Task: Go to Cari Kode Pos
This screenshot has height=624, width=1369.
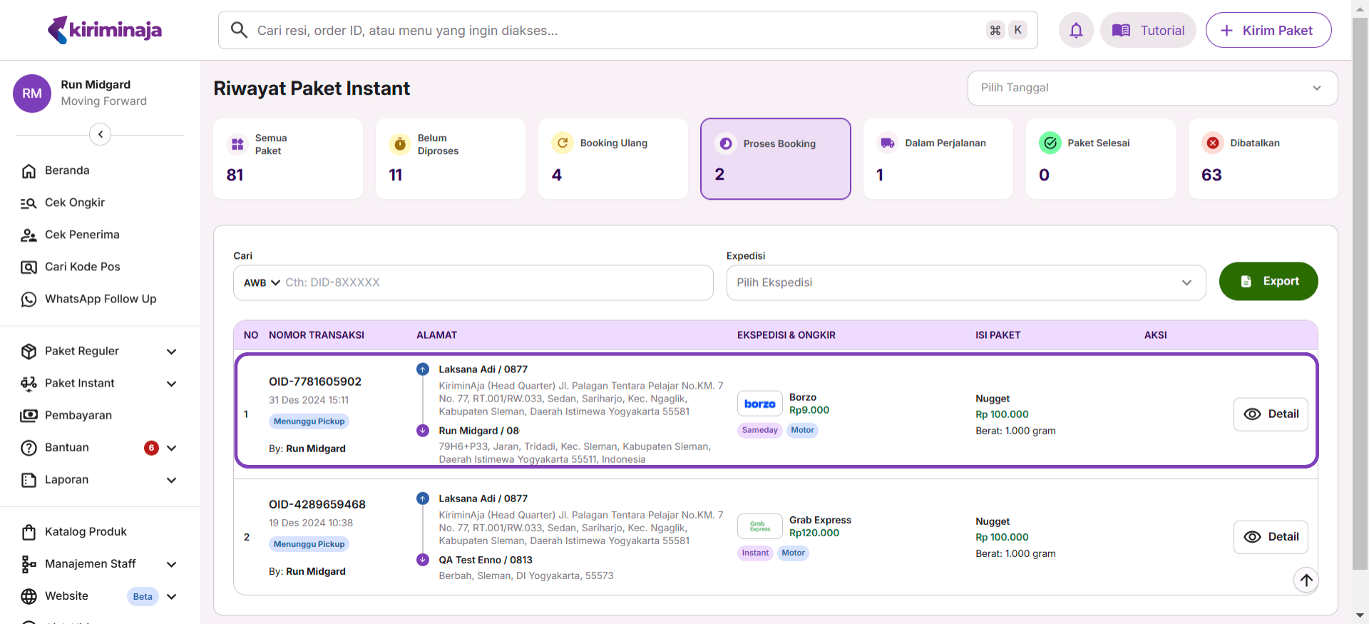Action: click(82, 267)
